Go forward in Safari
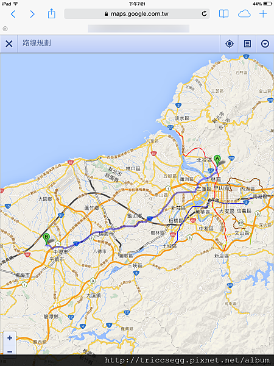The image size is (274, 366). point(32,14)
